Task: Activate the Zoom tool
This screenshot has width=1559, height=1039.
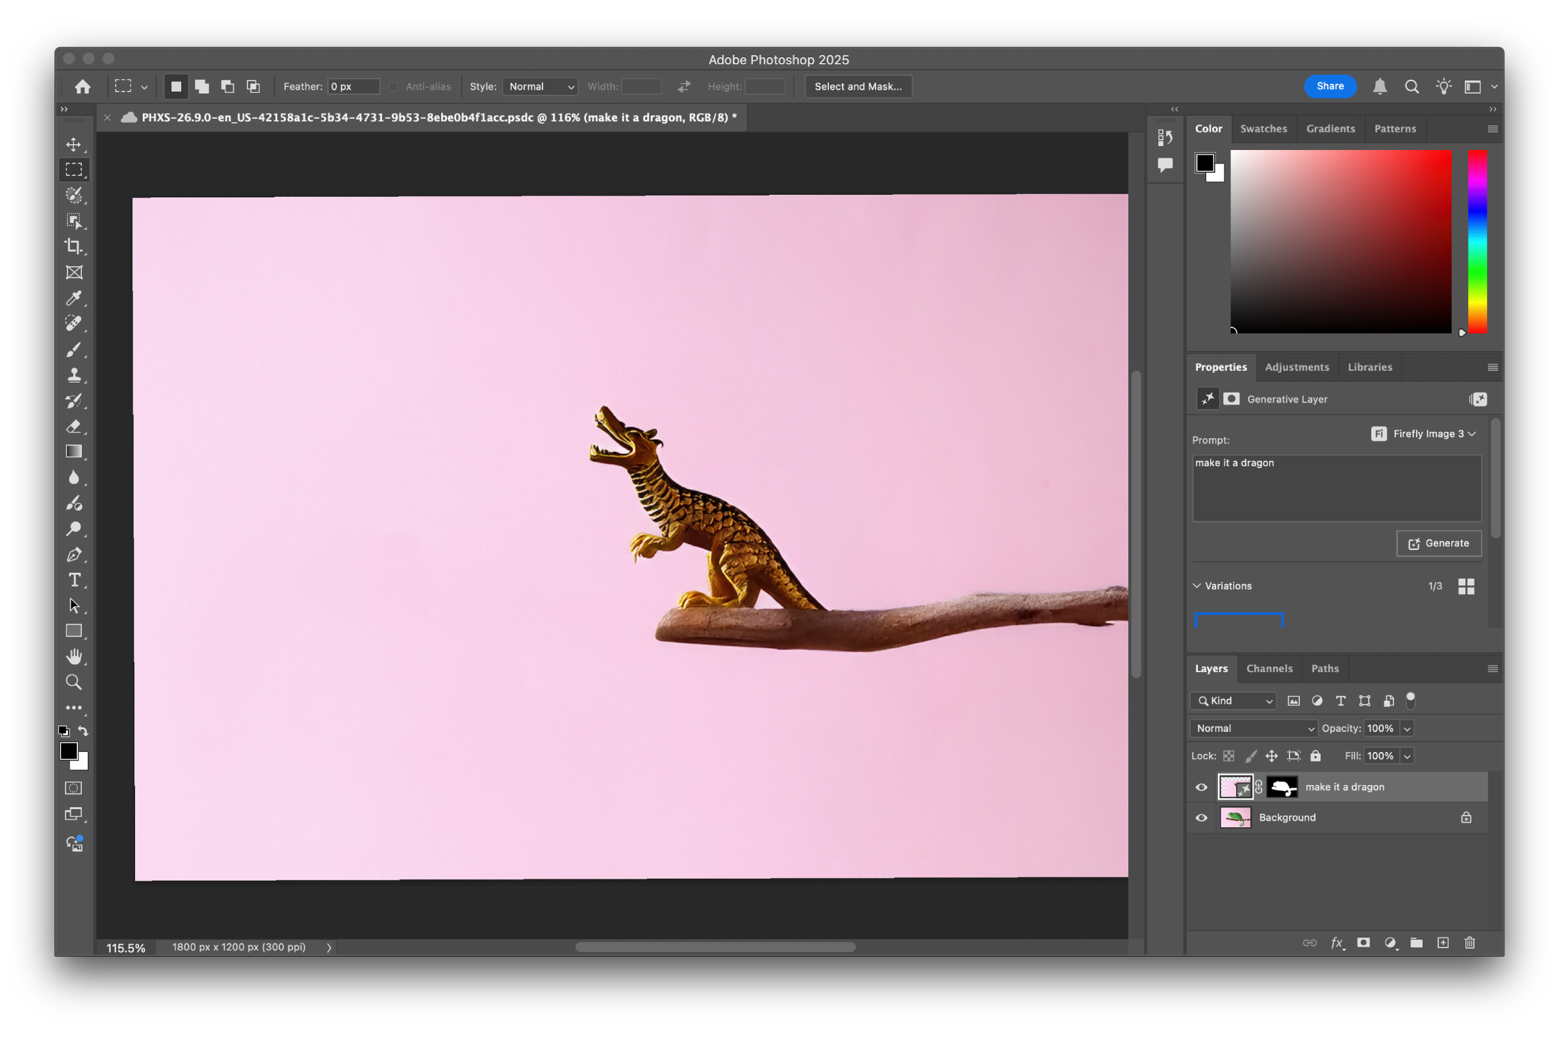Action: pos(74,682)
